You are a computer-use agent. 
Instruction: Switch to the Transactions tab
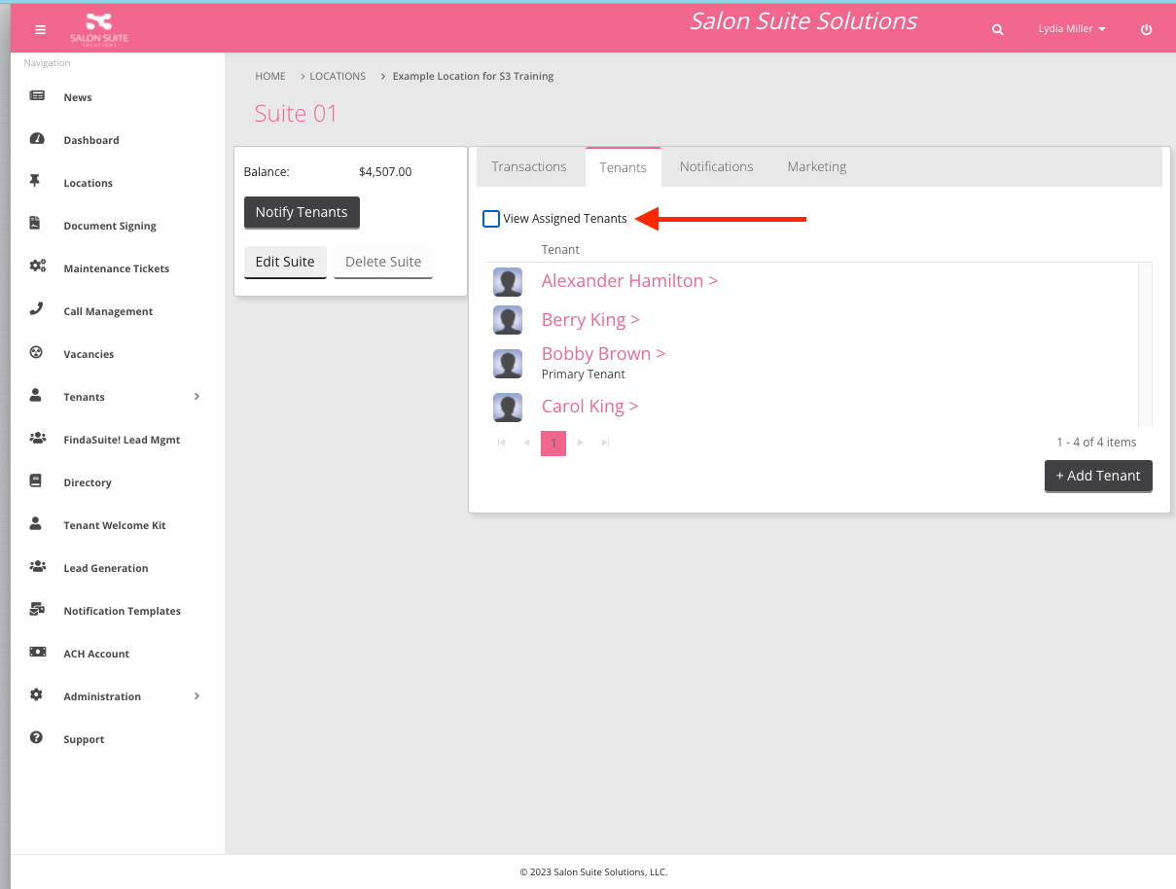point(529,166)
